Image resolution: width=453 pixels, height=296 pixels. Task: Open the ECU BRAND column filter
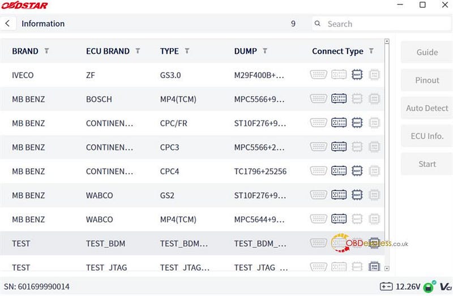pos(138,51)
